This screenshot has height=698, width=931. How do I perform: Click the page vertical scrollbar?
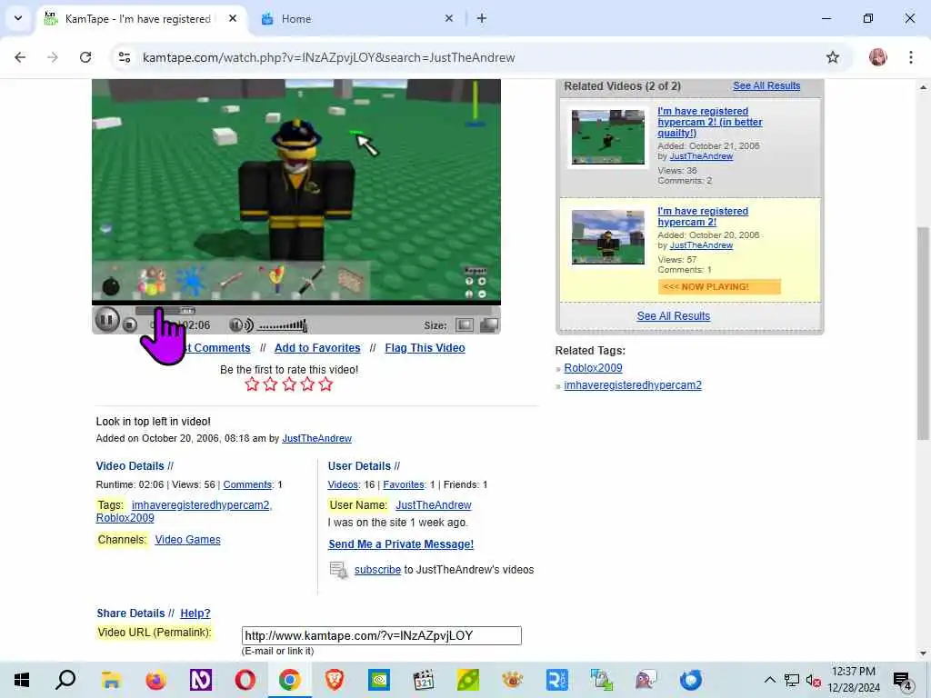(923, 333)
